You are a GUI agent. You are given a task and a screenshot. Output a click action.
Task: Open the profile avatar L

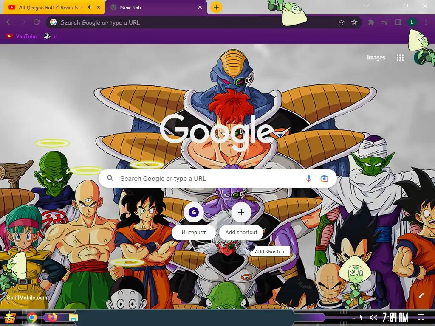tap(412, 22)
